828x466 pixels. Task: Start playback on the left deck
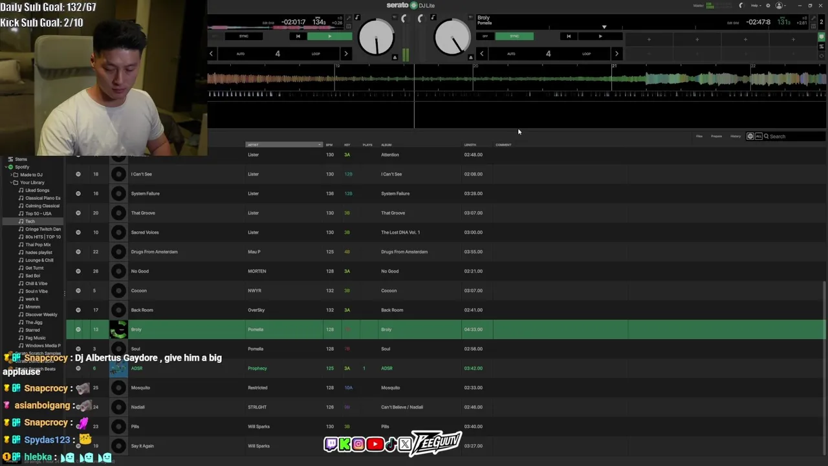tap(330, 36)
